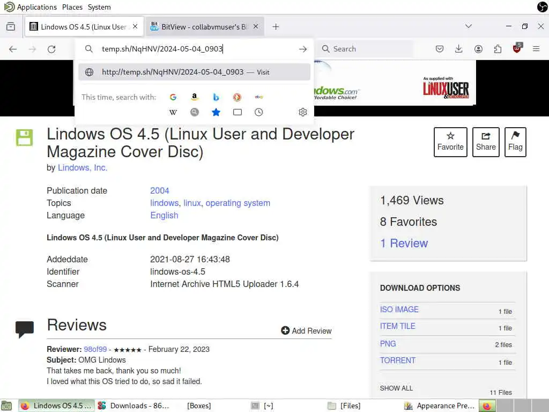Viewport: 549px width, 412px height.
Task: Click the Linux User magazine logo banner
Action: coord(446,87)
